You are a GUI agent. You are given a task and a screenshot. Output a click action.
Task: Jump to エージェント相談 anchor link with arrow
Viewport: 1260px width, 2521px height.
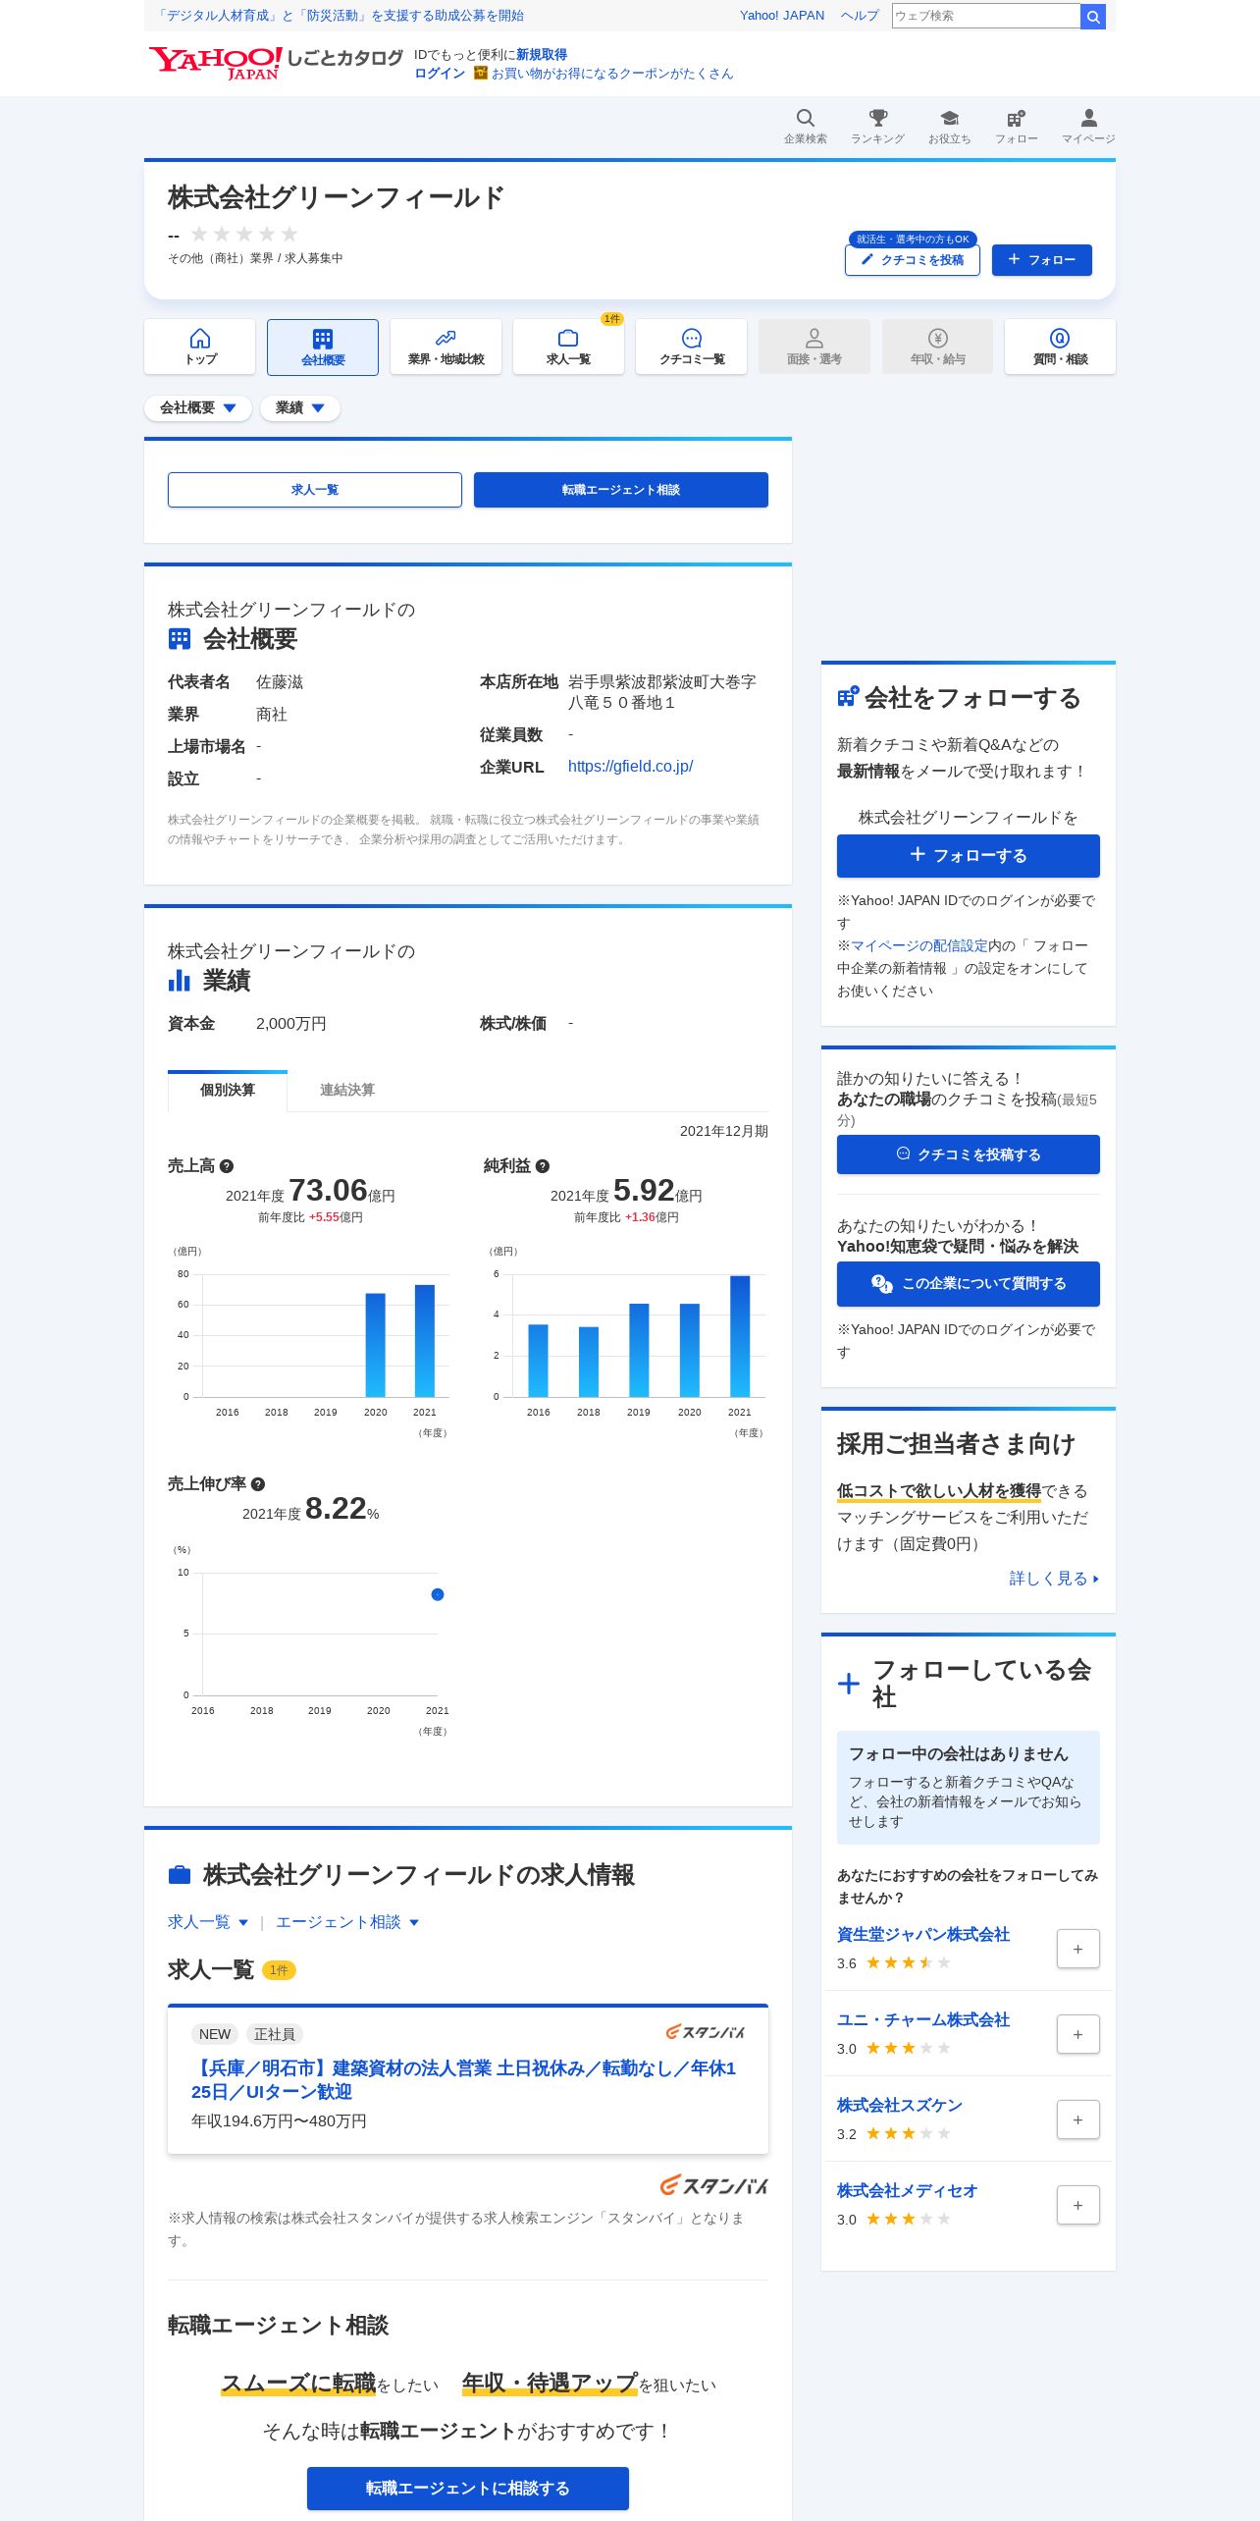point(347,1922)
